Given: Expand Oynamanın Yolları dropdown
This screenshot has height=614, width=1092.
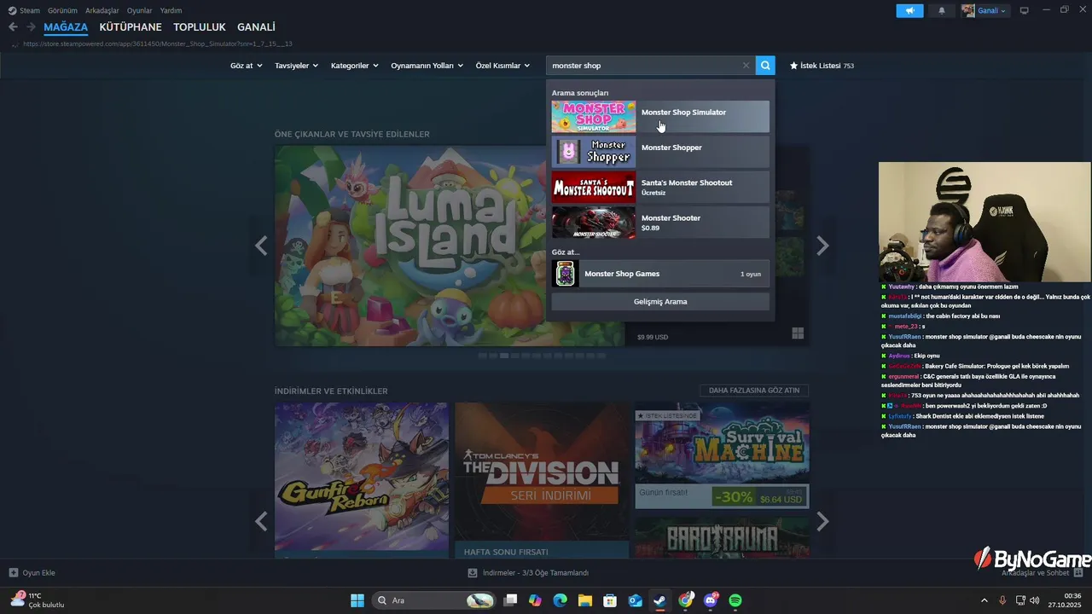Looking at the screenshot, I should pos(427,66).
